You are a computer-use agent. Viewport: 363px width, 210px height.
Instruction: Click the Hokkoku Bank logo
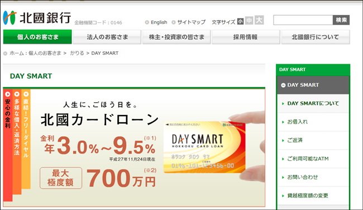pyautogui.click(x=37, y=18)
